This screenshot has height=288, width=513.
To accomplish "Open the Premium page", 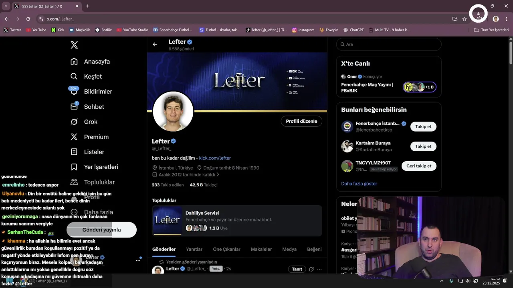I will point(90,137).
